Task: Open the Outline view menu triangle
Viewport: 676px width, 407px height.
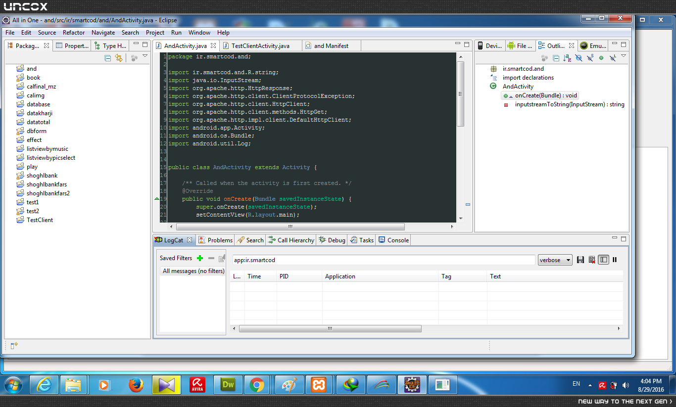Action: coord(623,56)
